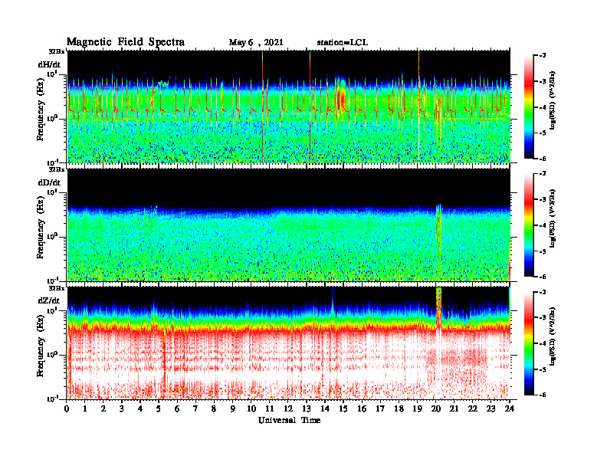Click hour 14 on the time axis
The image size is (607, 469).
tap(325, 408)
